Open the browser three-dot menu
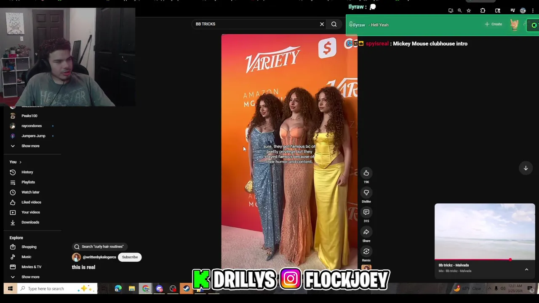This screenshot has height=303, width=539. point(533,11)
